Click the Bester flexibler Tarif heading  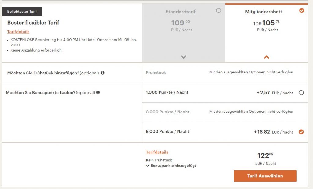(33, 23)
